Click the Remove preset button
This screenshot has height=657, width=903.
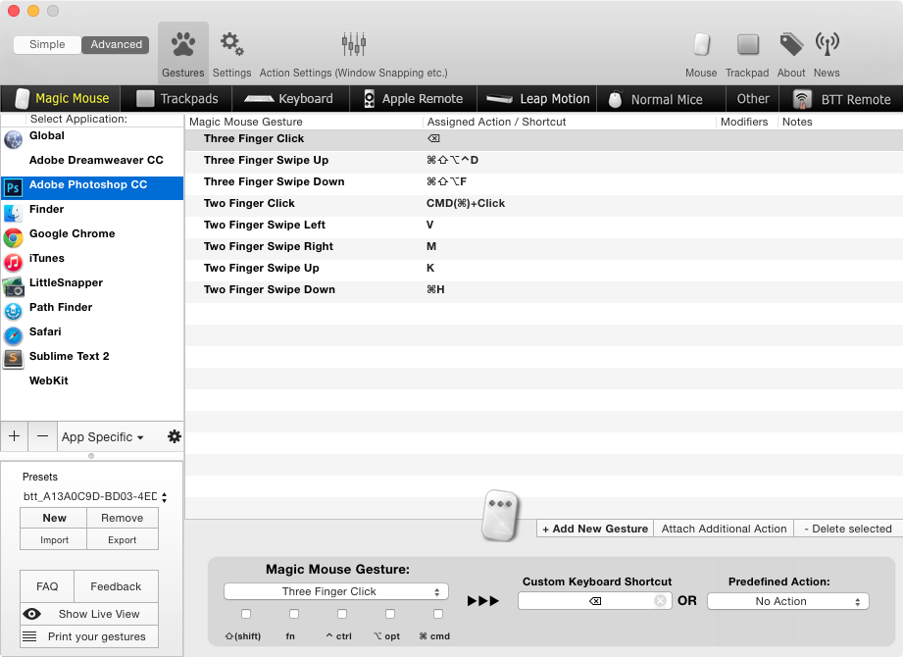pos(123,518)
